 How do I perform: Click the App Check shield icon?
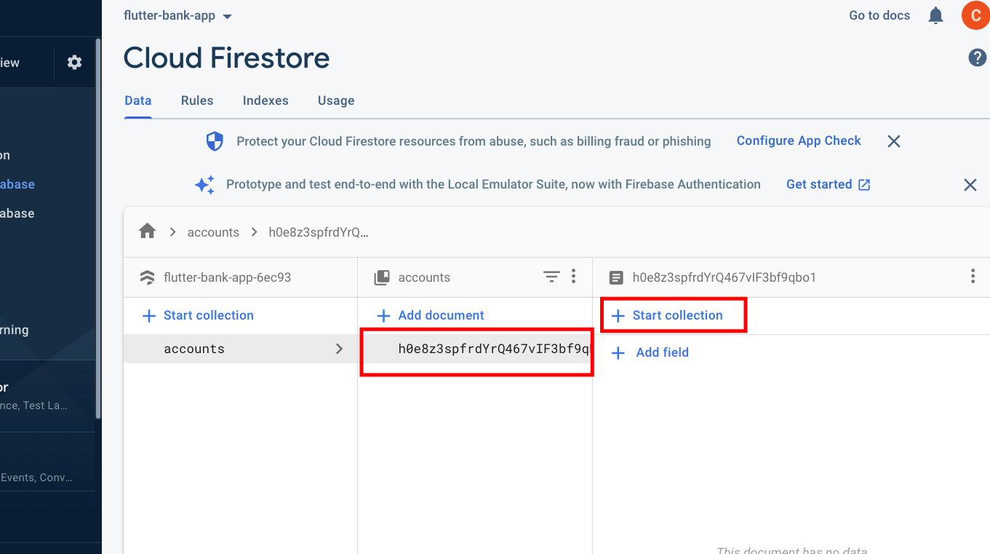(215, 141)
